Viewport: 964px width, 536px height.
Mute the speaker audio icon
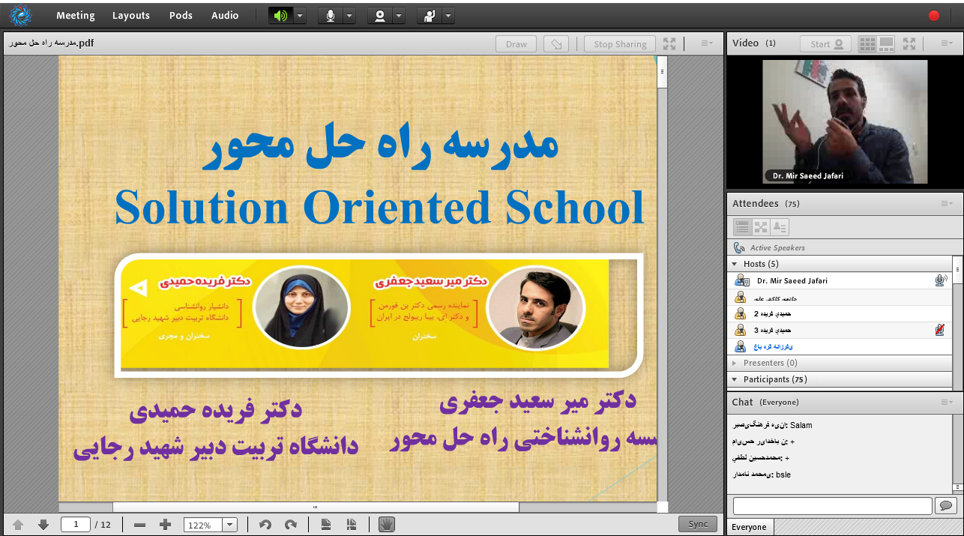(280, 16)
